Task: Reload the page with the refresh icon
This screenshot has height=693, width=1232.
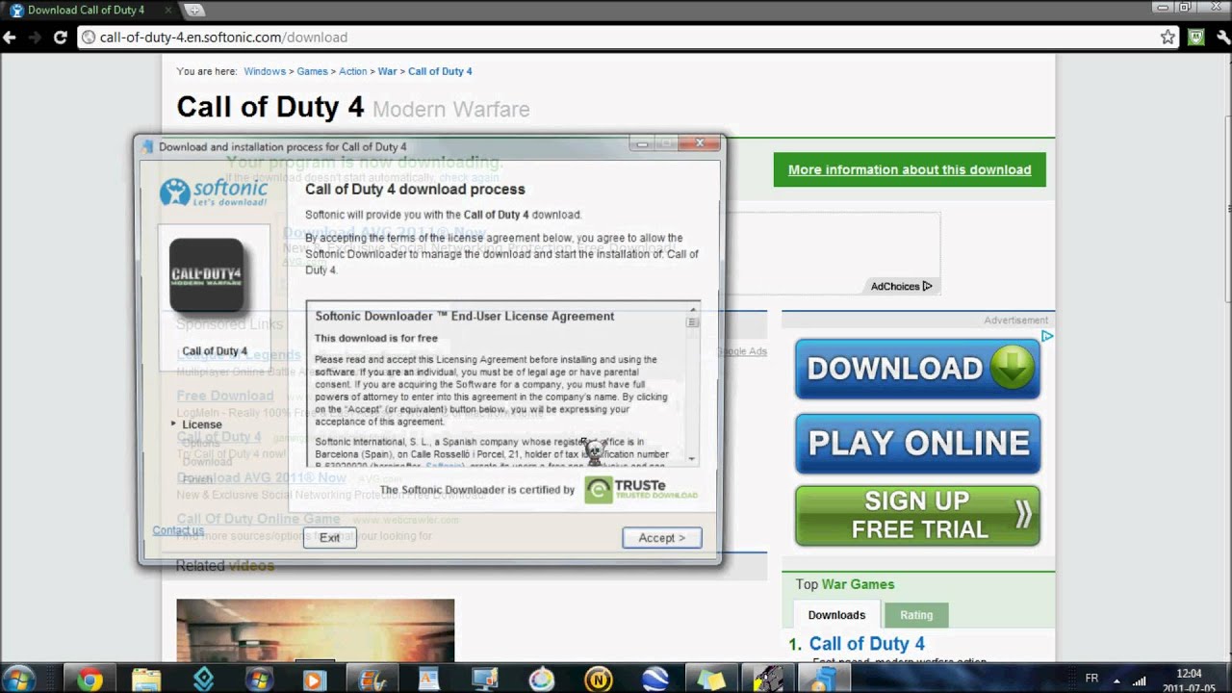Action: tap(60, 38)
